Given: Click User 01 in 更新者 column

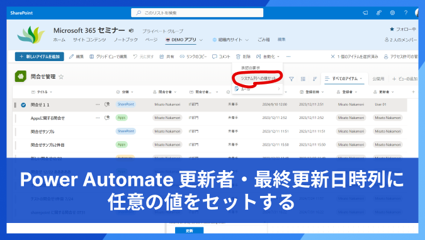Looking at the screenshot, I should coord(380,105).
